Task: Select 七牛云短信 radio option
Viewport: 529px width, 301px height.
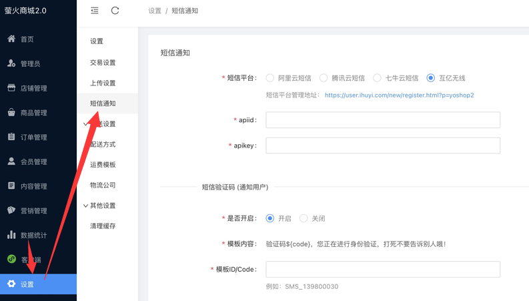Action: (377, 78)
